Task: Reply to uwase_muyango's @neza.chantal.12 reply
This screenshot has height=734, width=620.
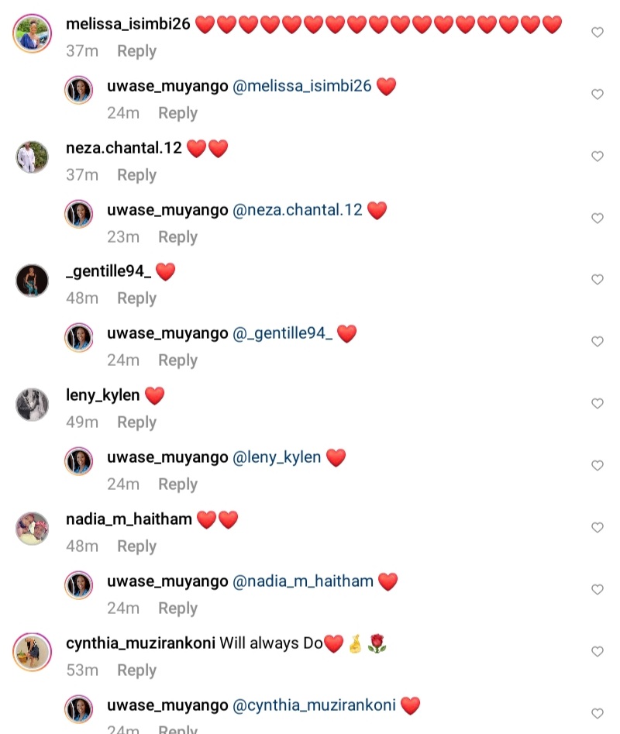Action: (177, 237)
